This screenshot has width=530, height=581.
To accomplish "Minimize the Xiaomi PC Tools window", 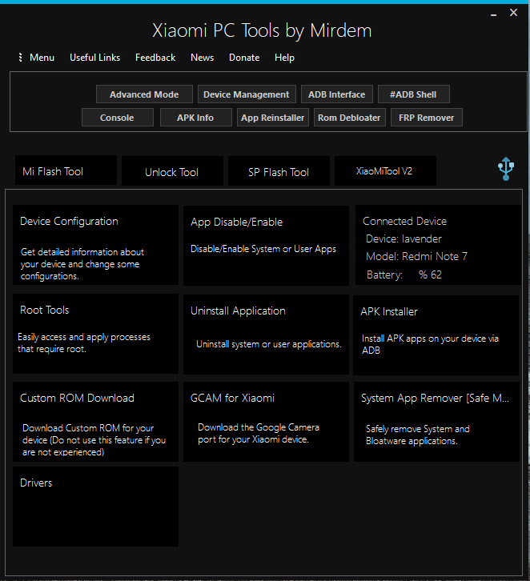I will [x=493, y=14].
